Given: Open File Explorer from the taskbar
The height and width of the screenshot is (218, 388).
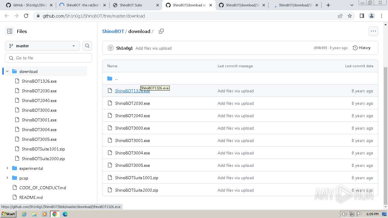Looking at the screenshot, I should 34,214.
